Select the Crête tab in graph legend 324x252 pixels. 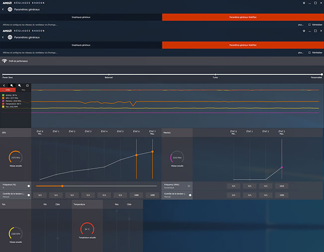coord(7,90)
